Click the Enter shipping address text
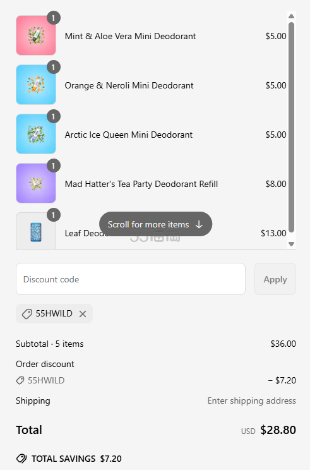Viewport: 310px width, 470px height. pos(251,401)
